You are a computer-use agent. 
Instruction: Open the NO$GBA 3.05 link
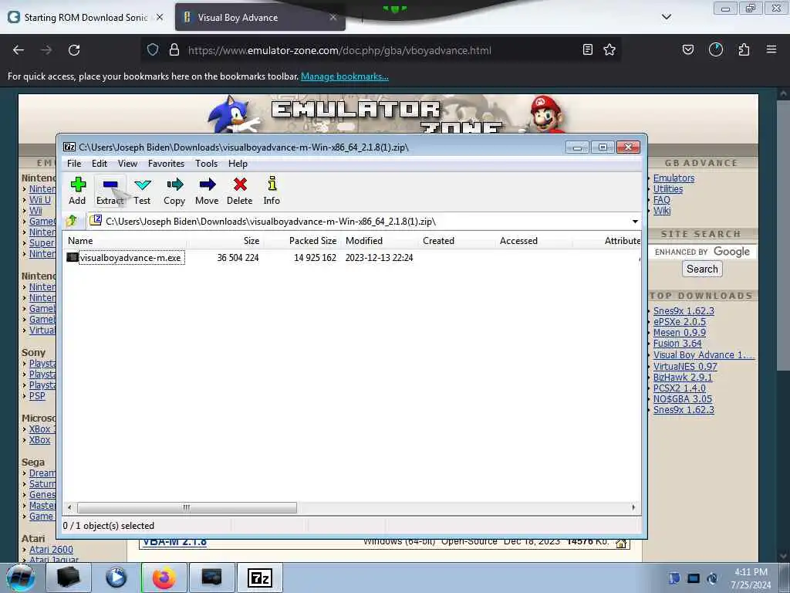pyautogui.click(x=683, y=399)
